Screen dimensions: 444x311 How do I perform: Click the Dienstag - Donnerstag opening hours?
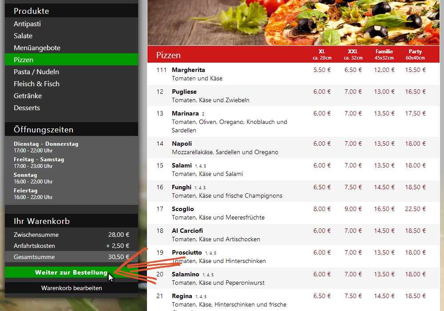[x=46, y=147]
